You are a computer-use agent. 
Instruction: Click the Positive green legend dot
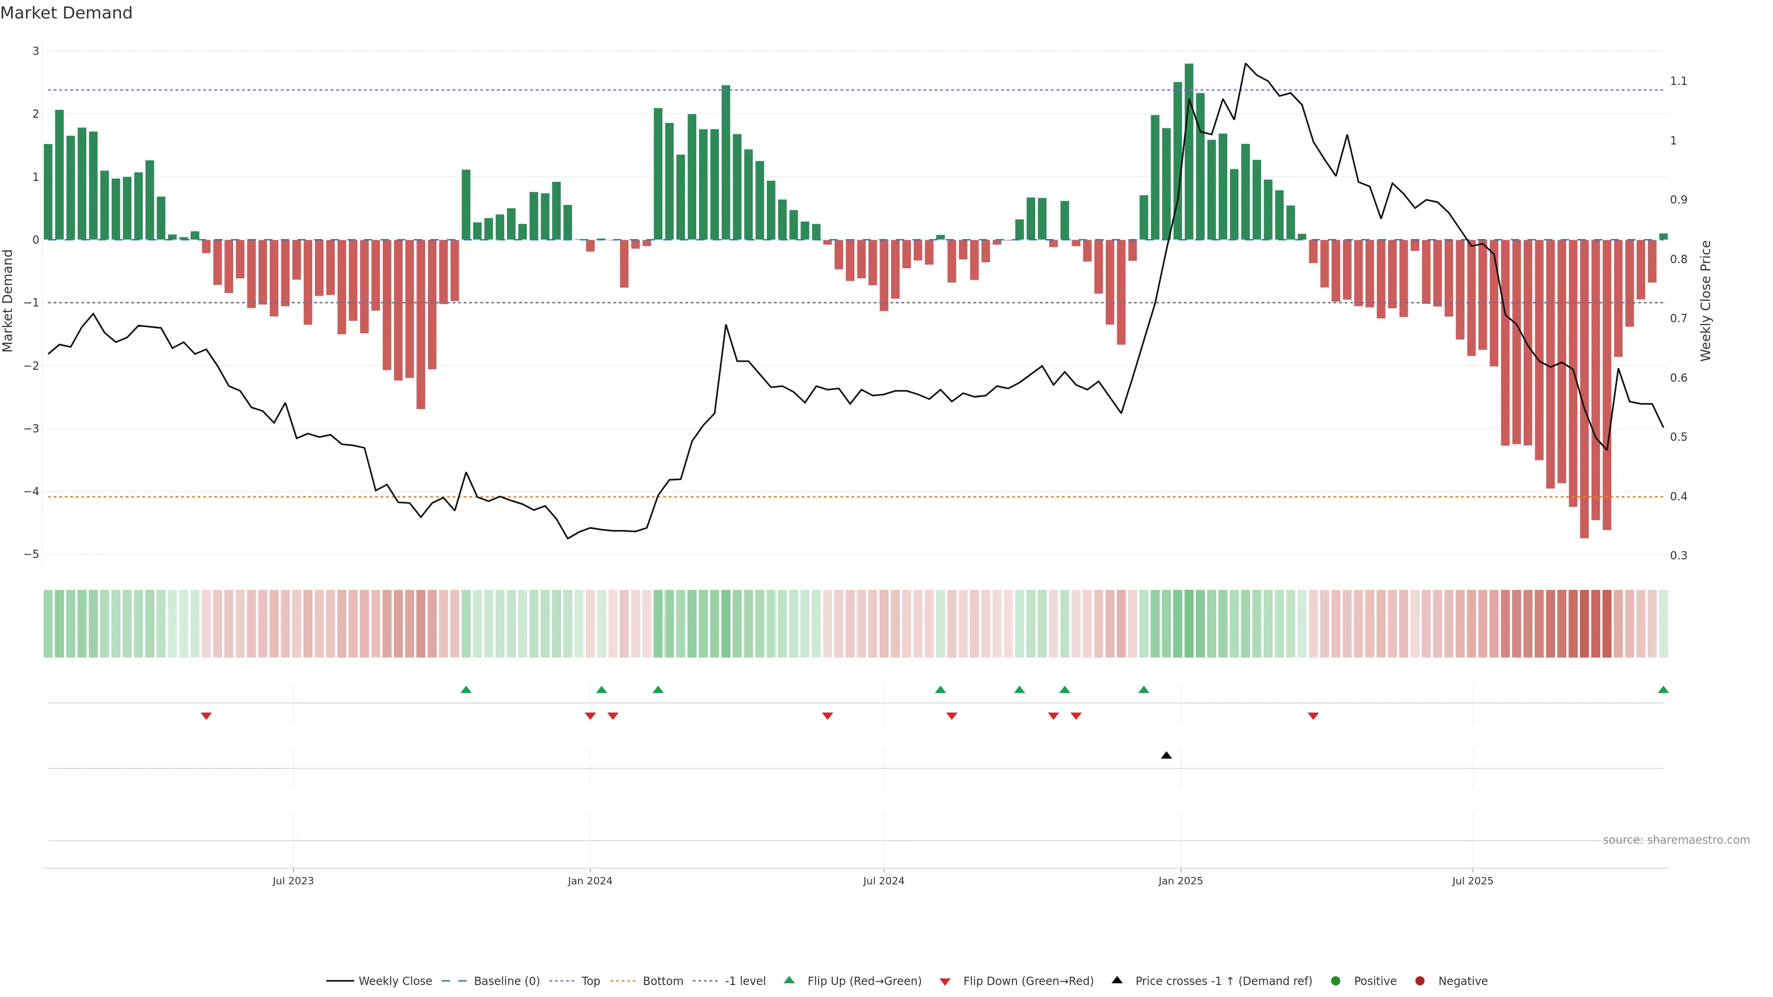click(x=1336, y=981)
